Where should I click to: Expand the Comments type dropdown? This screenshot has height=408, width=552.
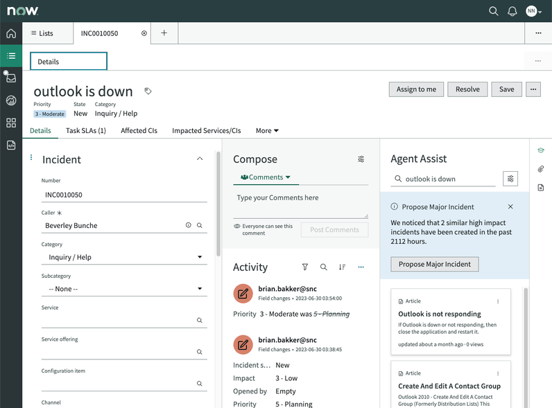click(266, 177)
